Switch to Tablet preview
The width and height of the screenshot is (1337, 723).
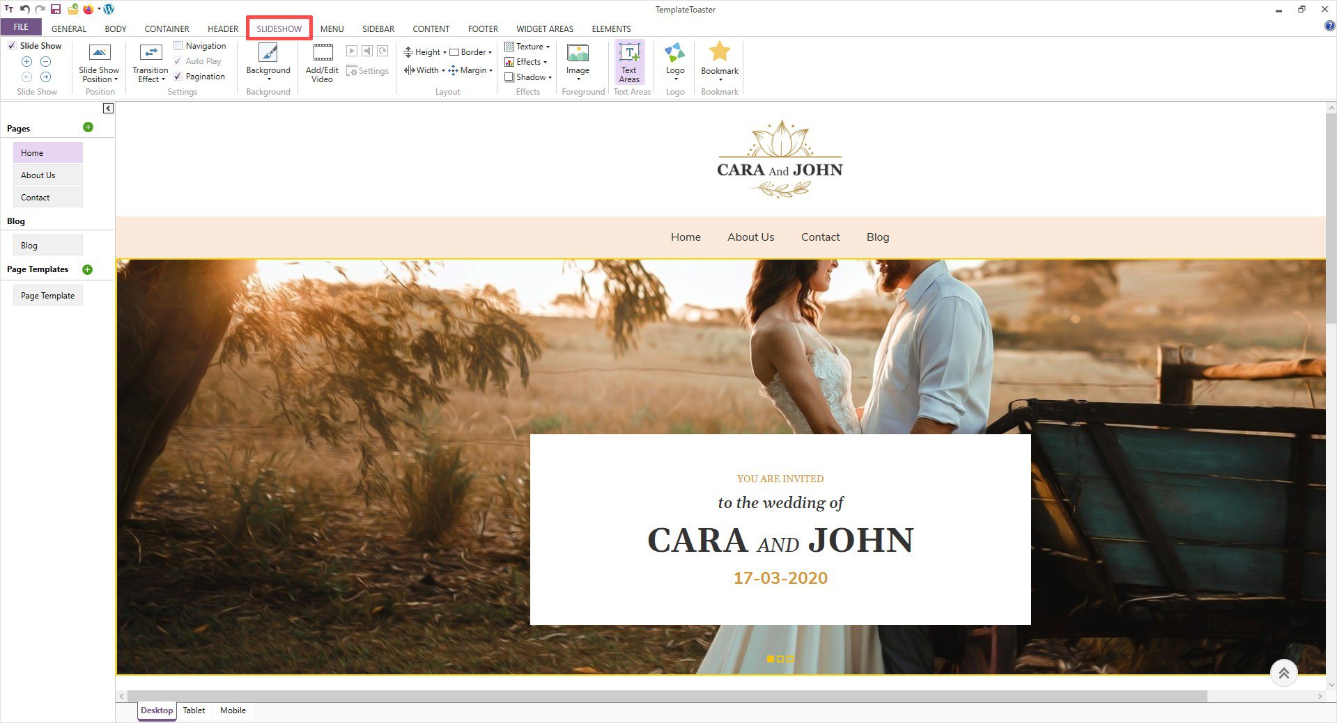point(194,710)
